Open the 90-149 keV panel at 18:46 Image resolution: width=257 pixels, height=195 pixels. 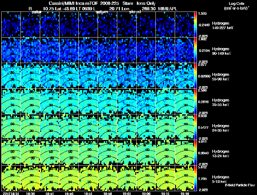[x=69, y=50]
